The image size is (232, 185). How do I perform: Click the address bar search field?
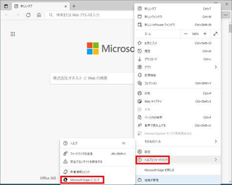click(x=90, y=15)
